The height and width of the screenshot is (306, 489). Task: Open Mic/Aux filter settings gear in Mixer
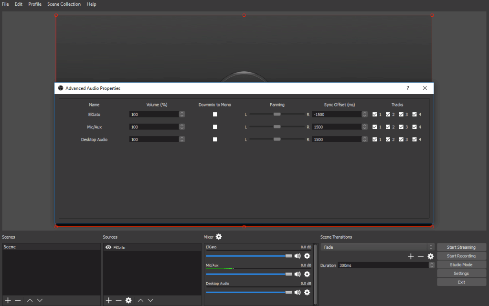point(307,274)
